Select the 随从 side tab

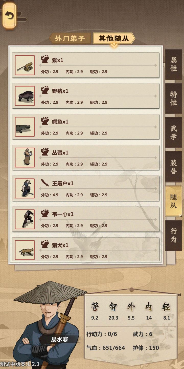(x=174, y=201)
